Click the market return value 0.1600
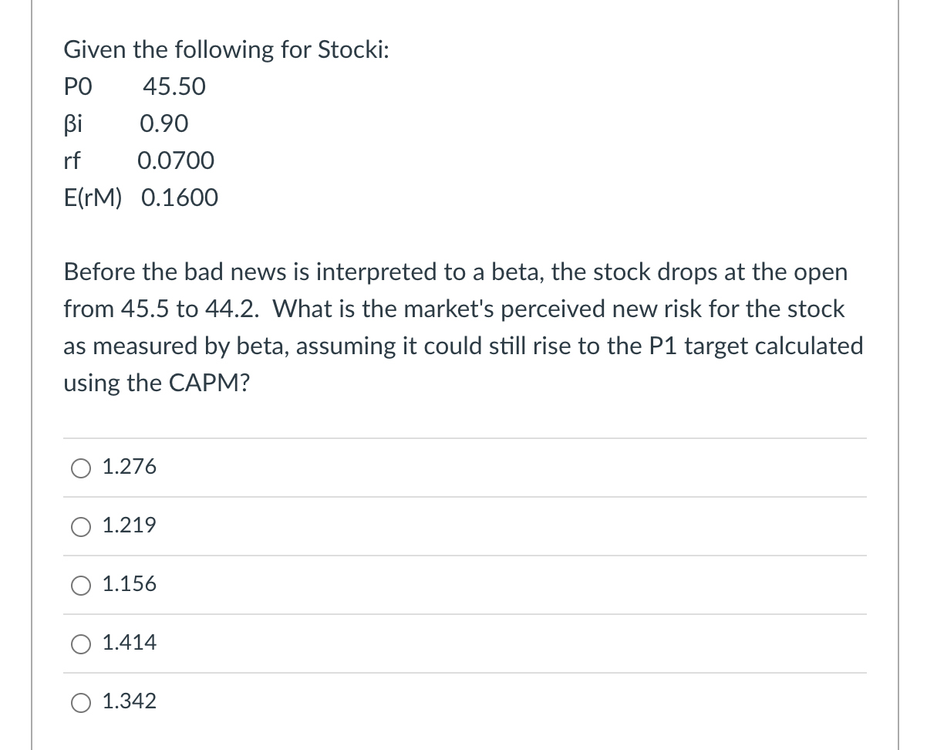This screenshot has height=750, width=927. click(x=180, y=198)
